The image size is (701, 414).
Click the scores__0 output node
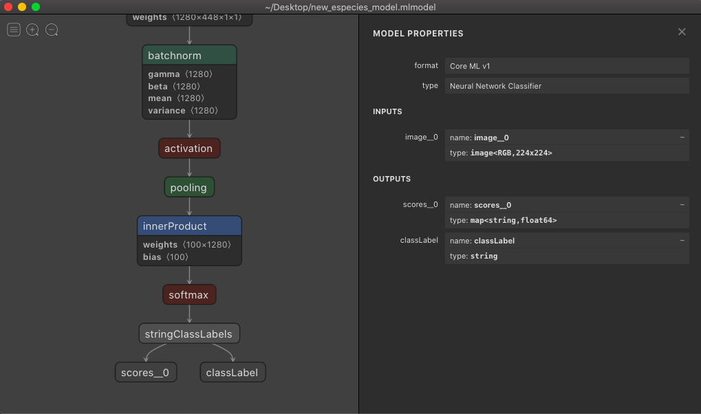click(x=145, y=372)
